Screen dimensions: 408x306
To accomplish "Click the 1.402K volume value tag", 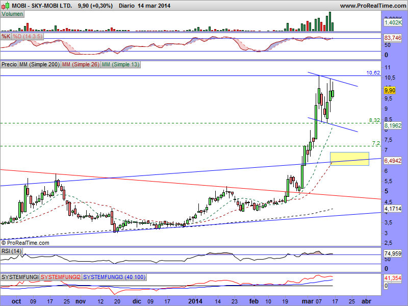I will click(x=393, y=22).
